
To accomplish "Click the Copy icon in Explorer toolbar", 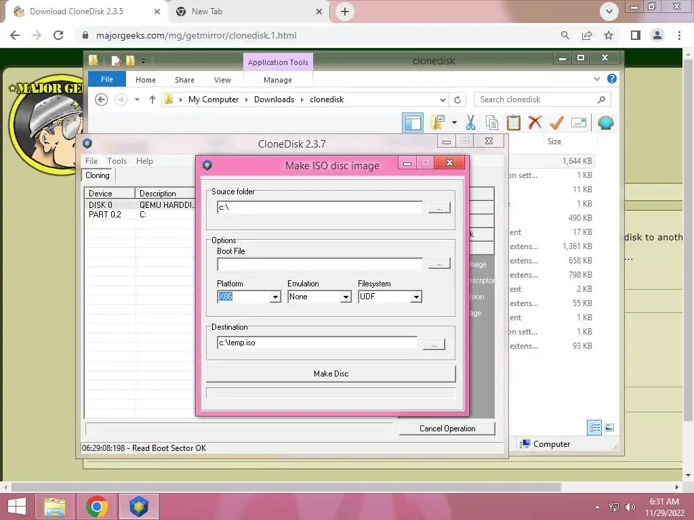I will (x=492, y=123).
